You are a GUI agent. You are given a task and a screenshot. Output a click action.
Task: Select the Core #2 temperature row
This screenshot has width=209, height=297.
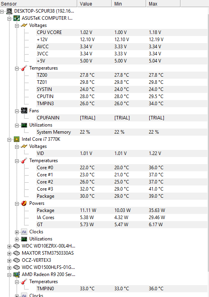[x=122, y=182]
